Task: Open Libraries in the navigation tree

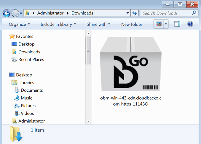Action: tap(26, 82)
